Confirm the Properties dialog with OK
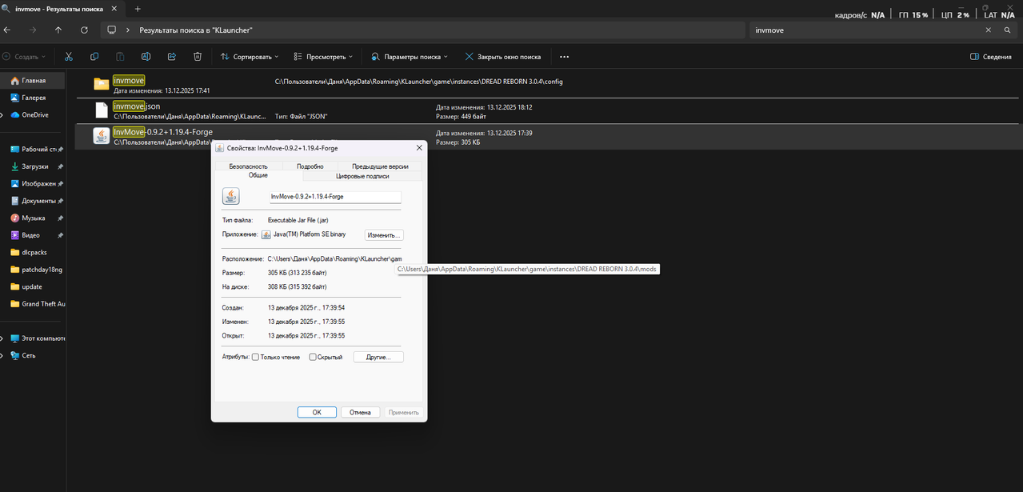This screenshot has height=492, width=1023. tap(317, 412)
